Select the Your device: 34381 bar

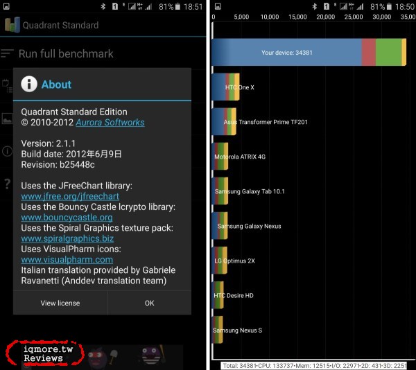309,52
